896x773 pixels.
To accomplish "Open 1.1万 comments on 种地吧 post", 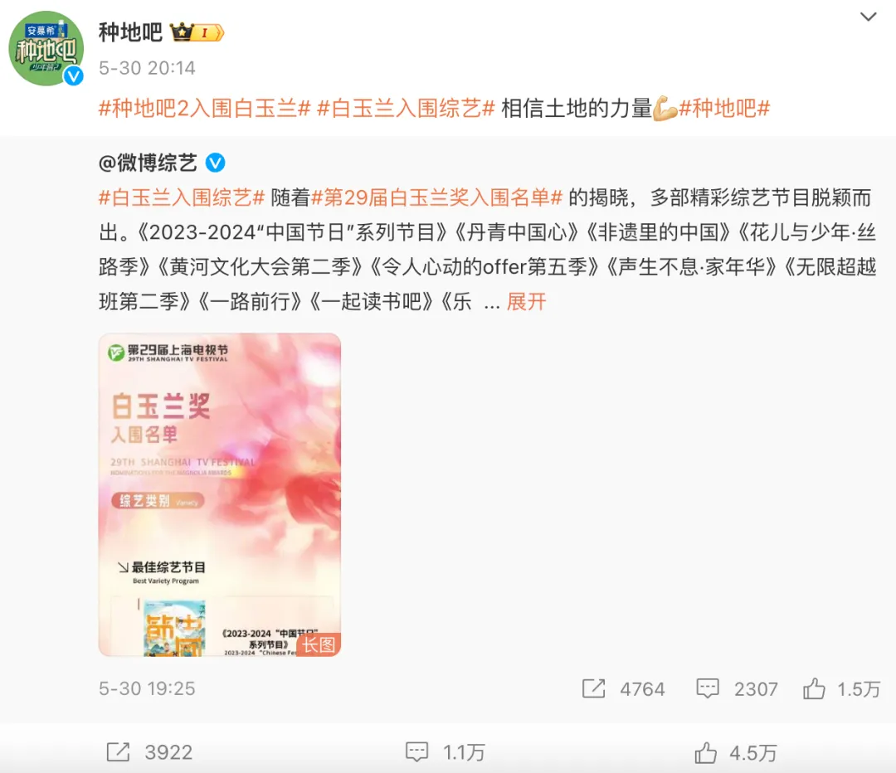I will pos(446,752).
